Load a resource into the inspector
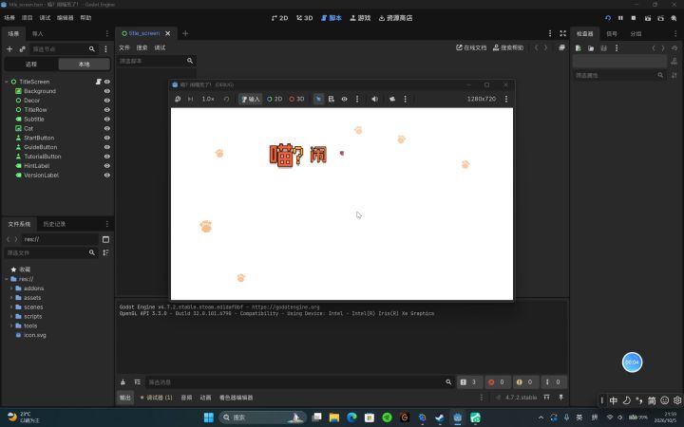The image size is (684, 427). pyautogui.click(x=591, y=48)
